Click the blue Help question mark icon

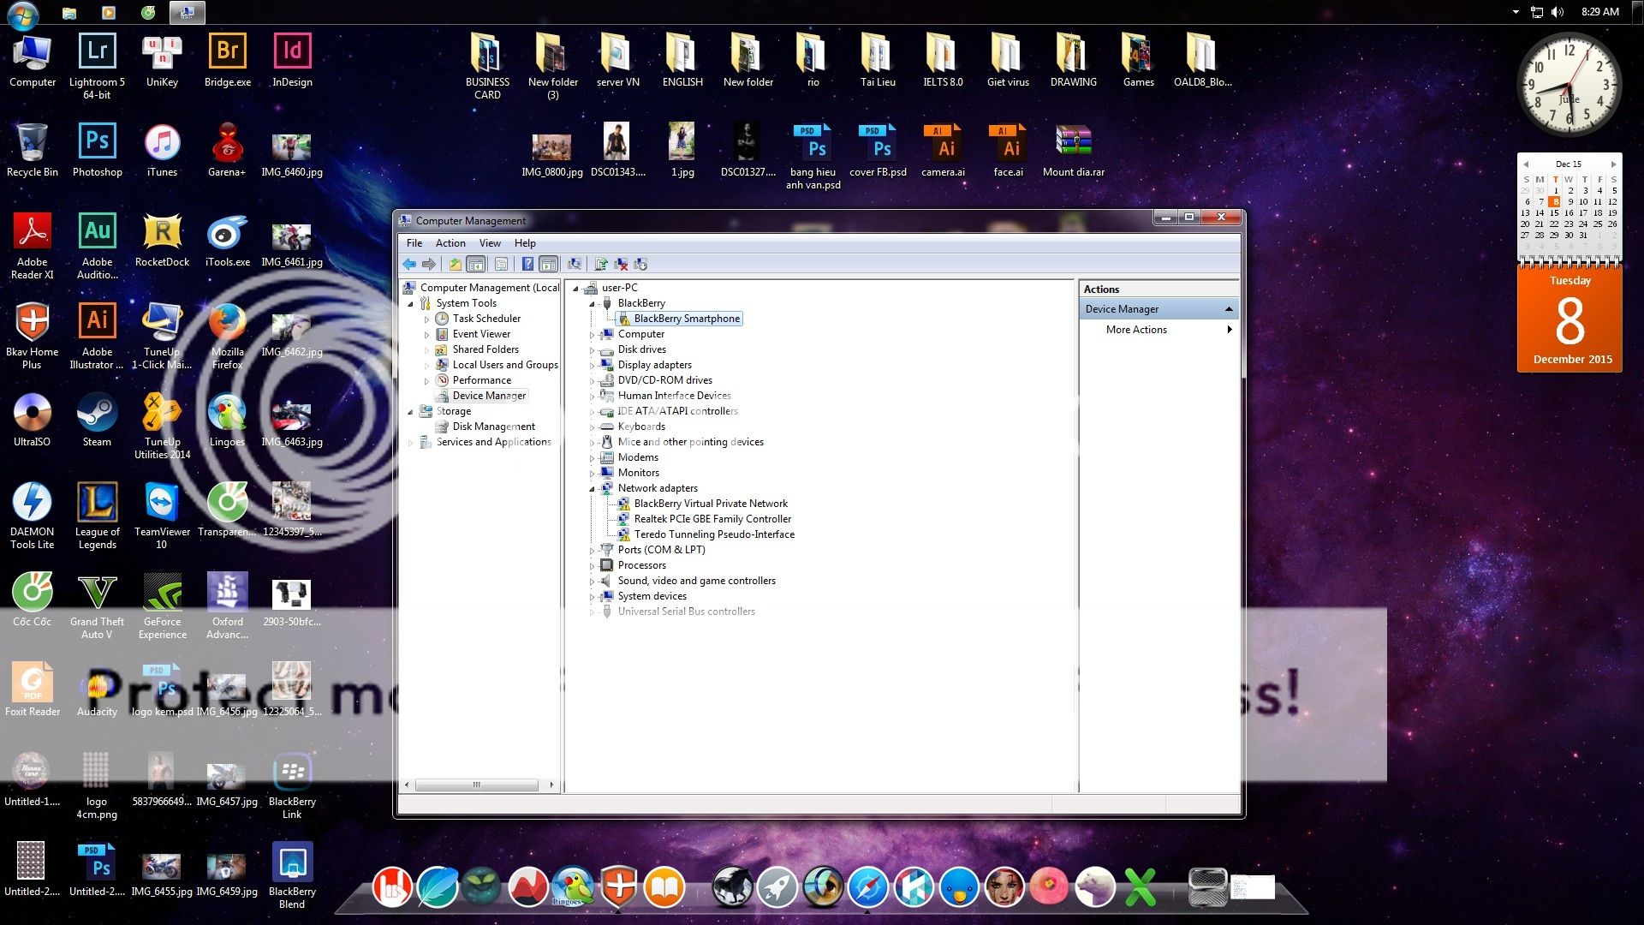(528, 265)
